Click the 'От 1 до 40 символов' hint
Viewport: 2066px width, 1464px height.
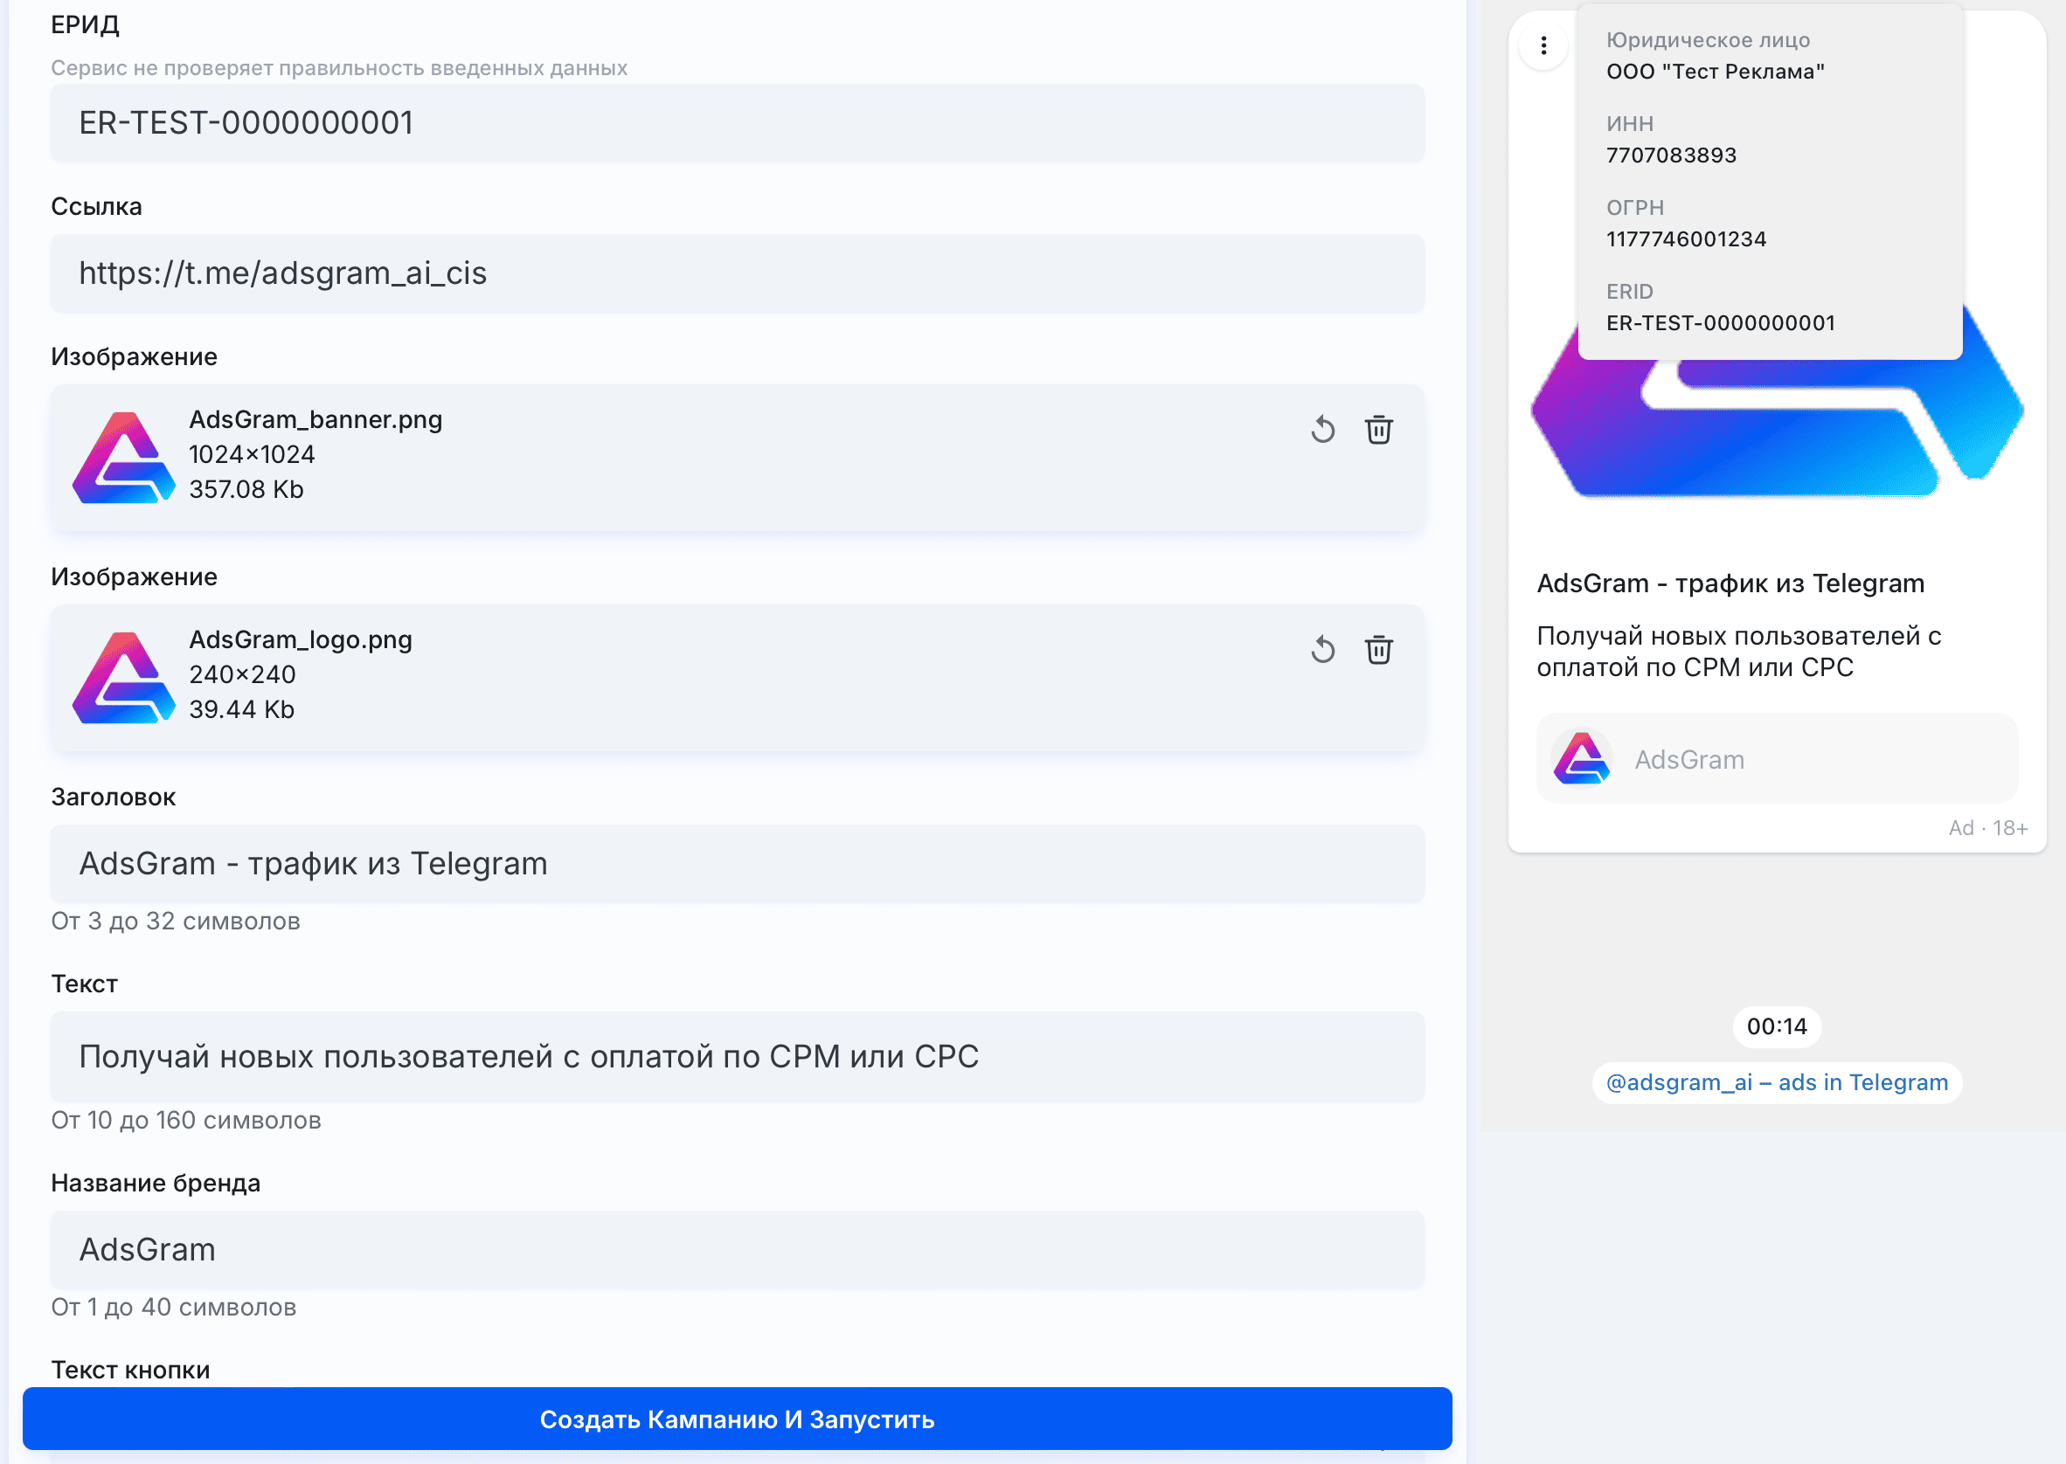click(x=173, y=1307)
